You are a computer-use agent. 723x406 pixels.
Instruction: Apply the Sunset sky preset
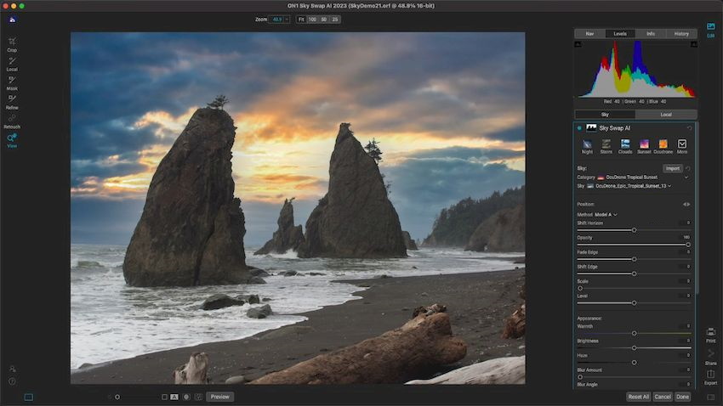tap(644, 145)
